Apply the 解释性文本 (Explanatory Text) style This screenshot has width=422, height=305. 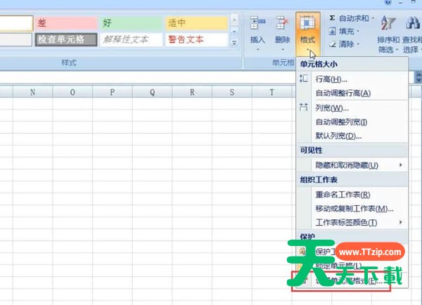pyautogui.click(x=132, y=39)
